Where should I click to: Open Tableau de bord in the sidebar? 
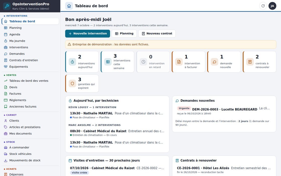click(30, 21)
